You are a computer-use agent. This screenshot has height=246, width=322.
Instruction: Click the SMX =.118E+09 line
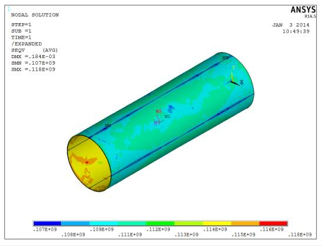click(33, 69)
